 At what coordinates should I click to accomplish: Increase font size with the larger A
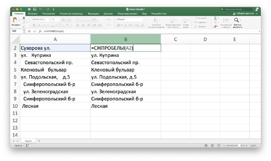point(64,20)
